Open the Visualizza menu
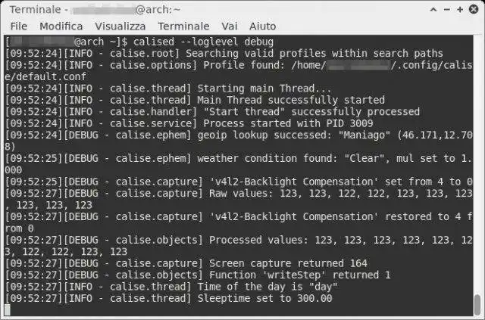Screen dimensions: 485x320 tap(120, 26)
